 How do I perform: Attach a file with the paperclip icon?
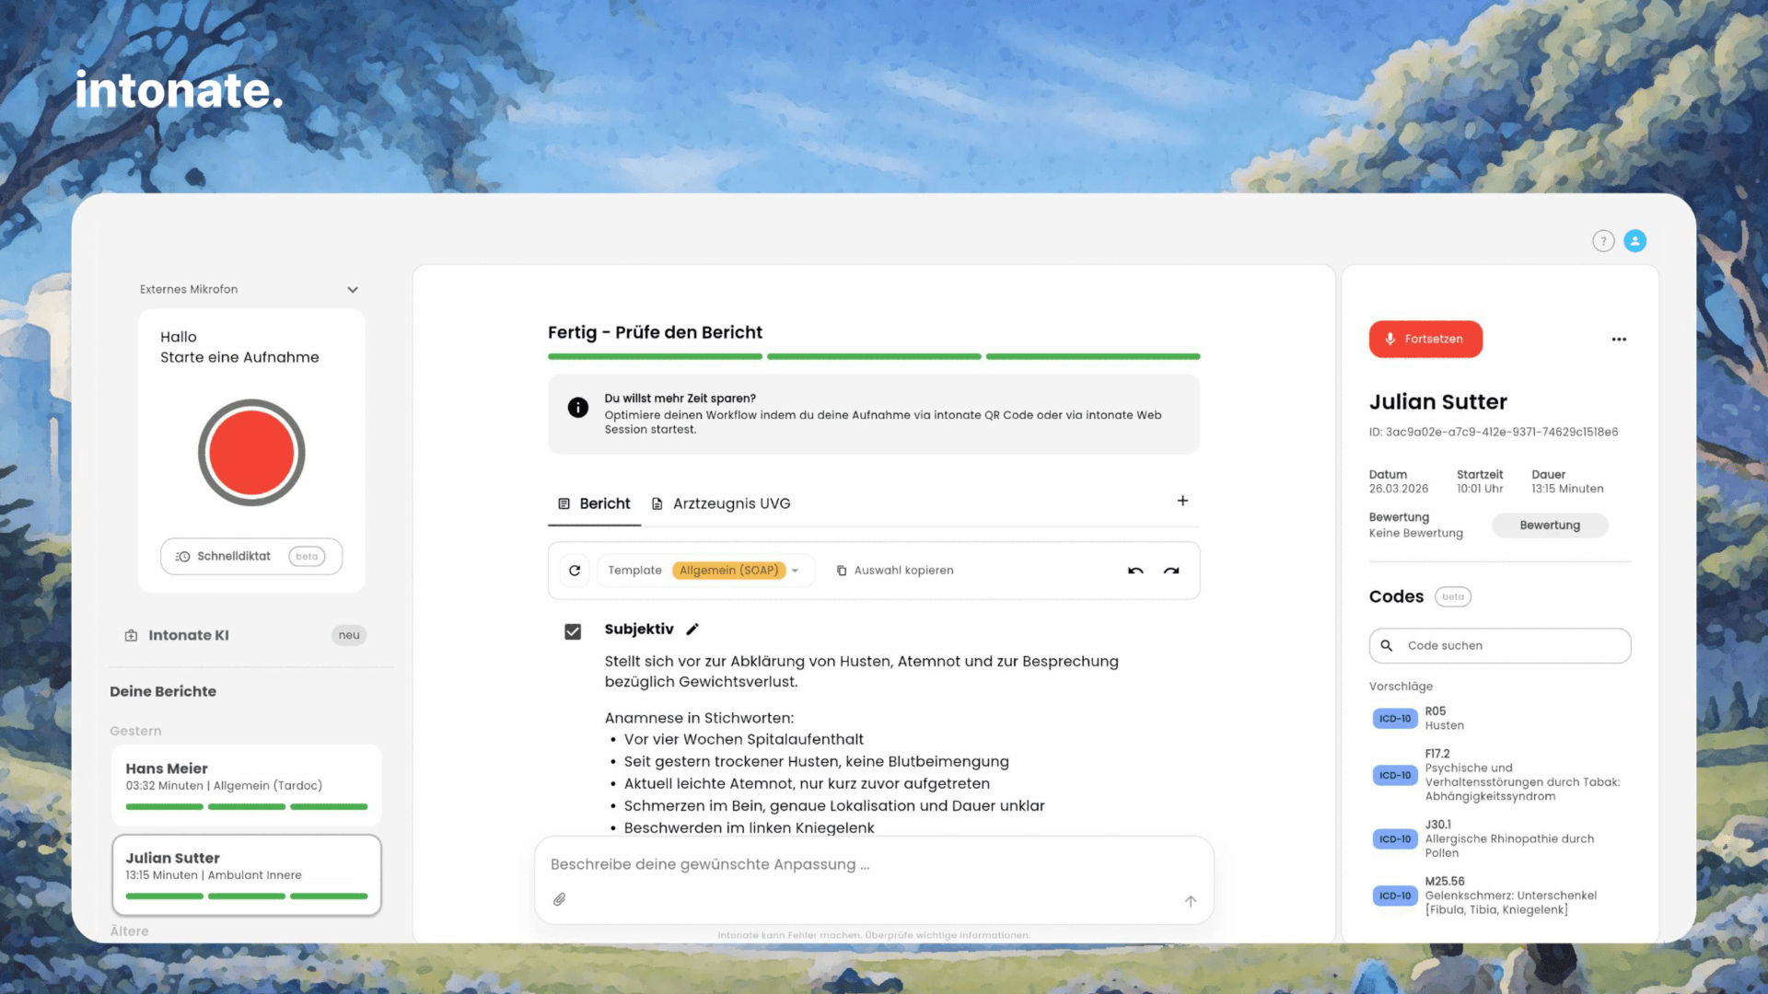click(559, 899)
